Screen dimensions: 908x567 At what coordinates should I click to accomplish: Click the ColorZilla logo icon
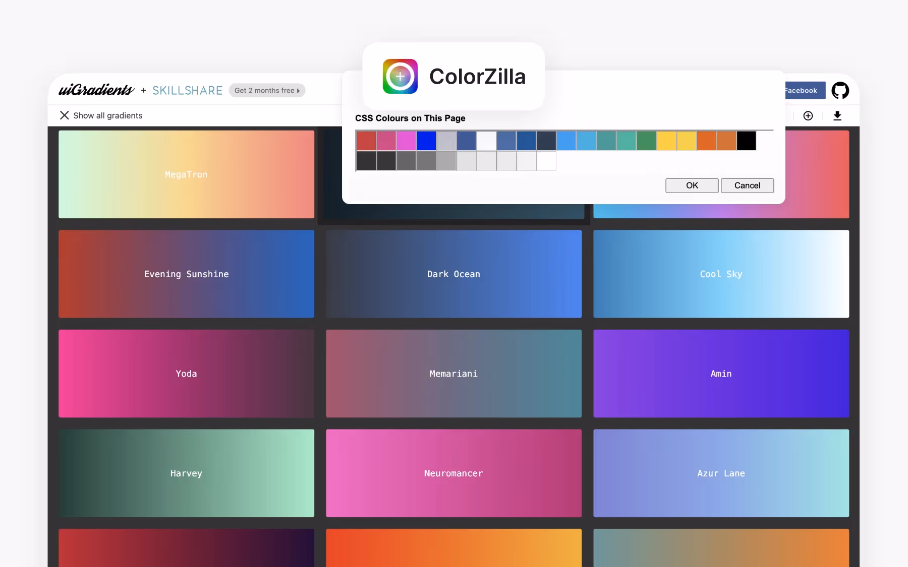click(400, 76)
